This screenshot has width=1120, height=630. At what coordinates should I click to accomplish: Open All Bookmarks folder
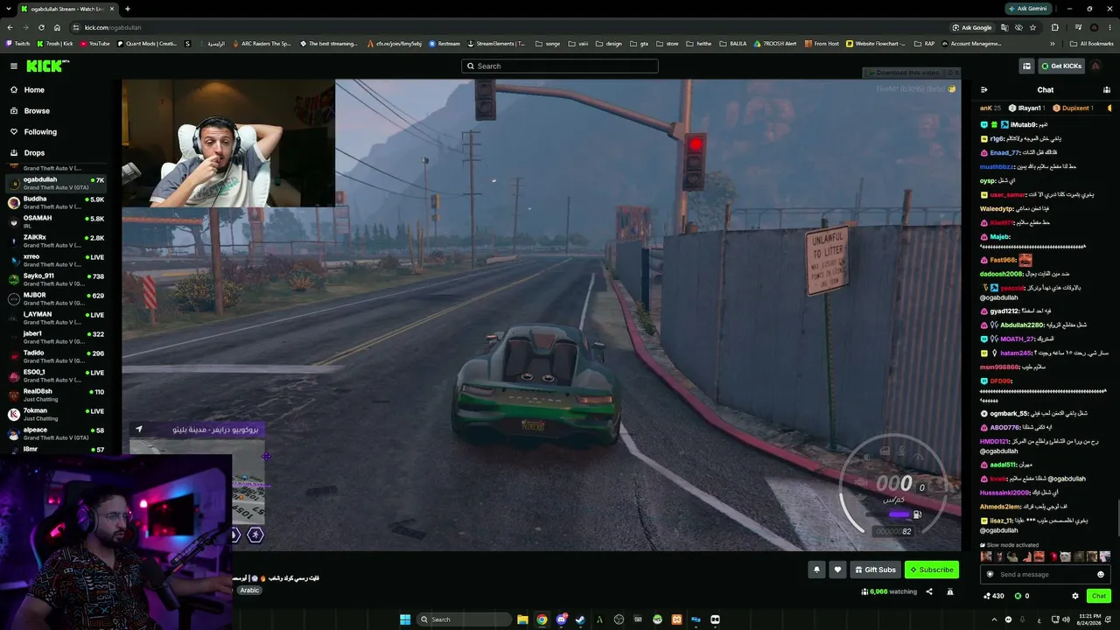(x=1091, y=44)
